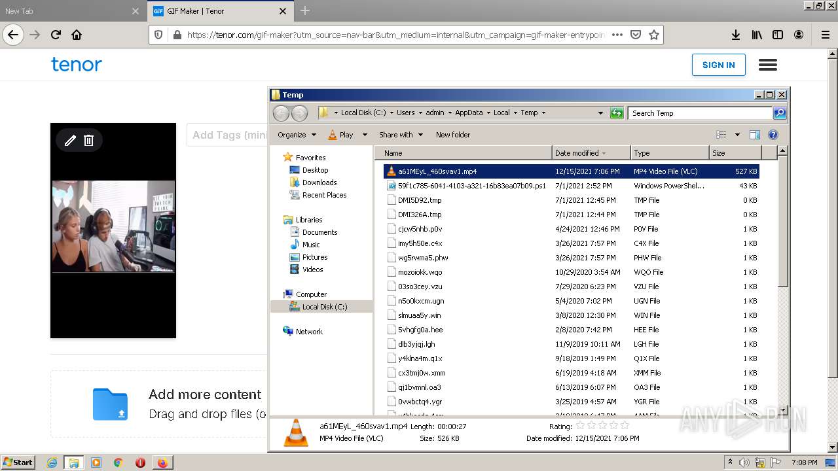838x471 pixels.
Task: Click the tracking protection shield icon
Action: click(x=158, y=35)
